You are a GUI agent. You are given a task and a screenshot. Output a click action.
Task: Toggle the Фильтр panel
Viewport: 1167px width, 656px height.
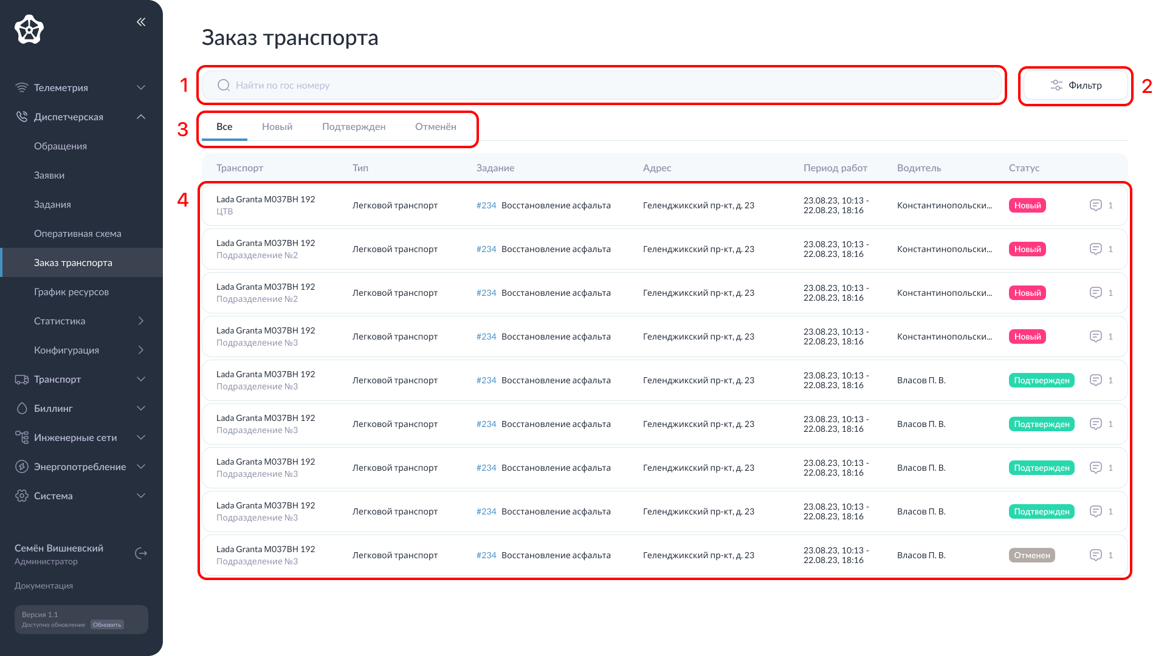tap(1075, 85)
